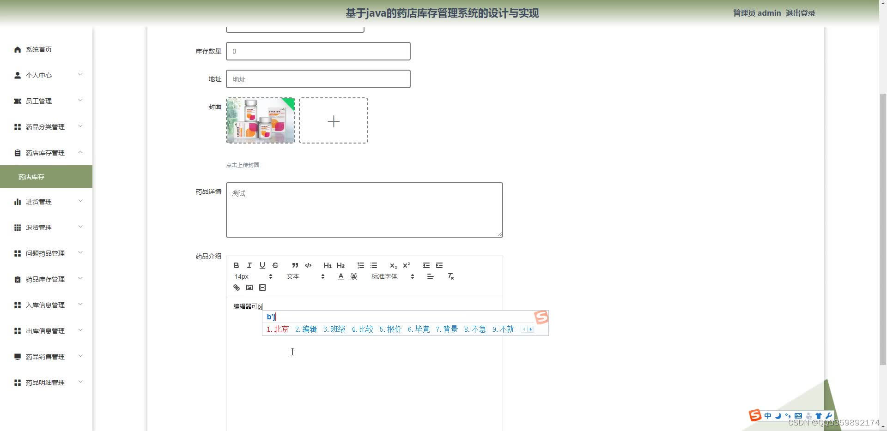Screen dimensions: 887x431
Task: Apply the H2 heading style
Action: coord(340,265)
